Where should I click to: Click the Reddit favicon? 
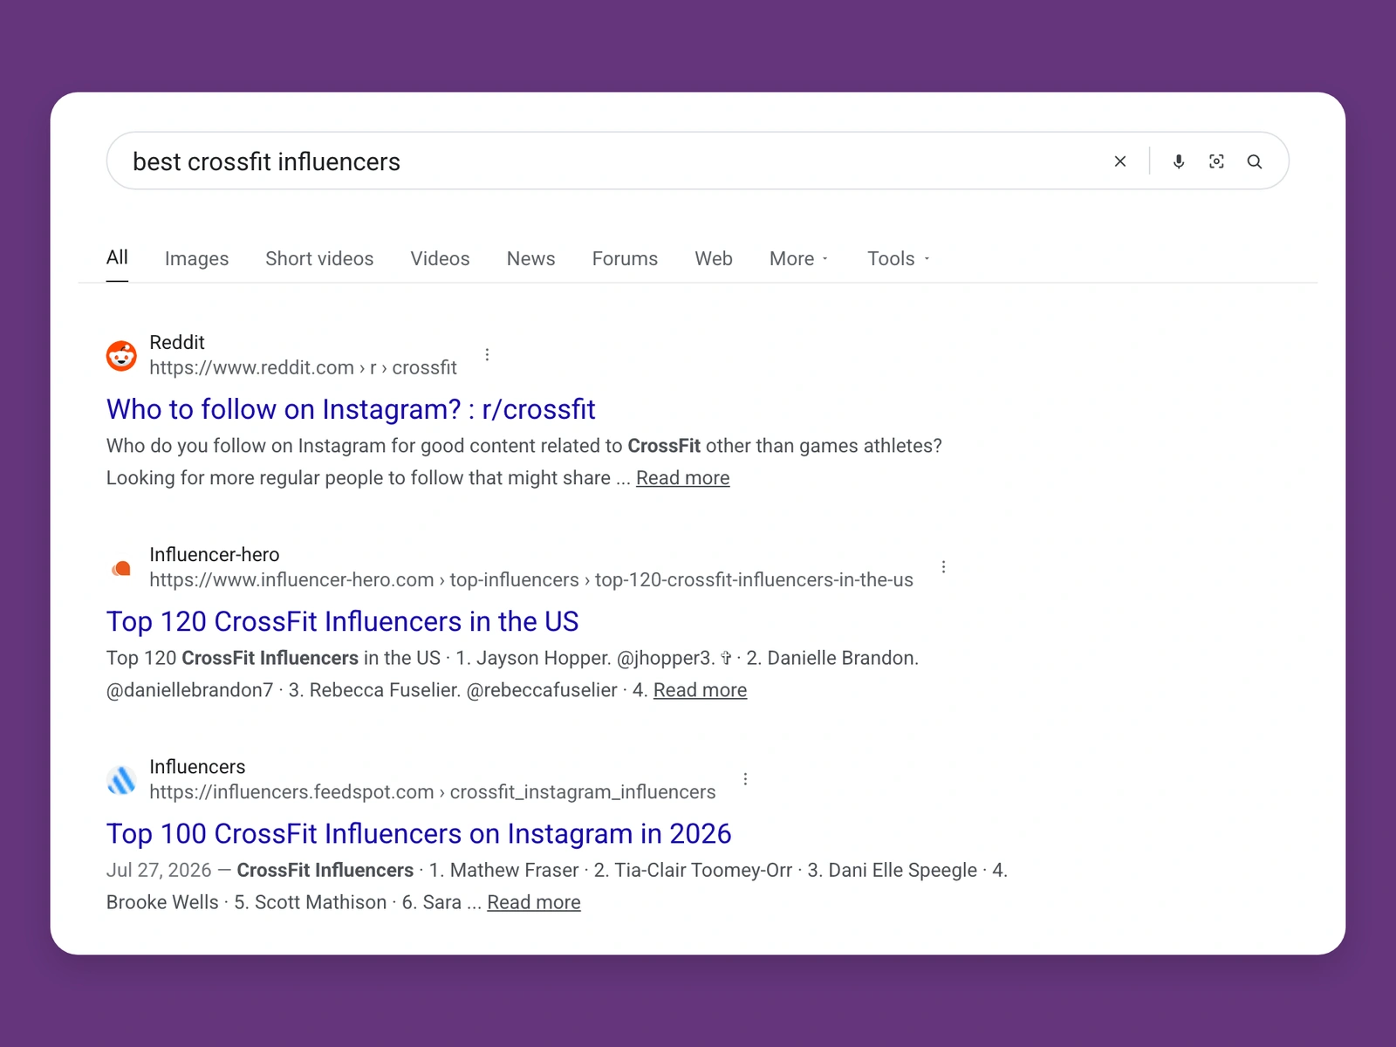121,355
